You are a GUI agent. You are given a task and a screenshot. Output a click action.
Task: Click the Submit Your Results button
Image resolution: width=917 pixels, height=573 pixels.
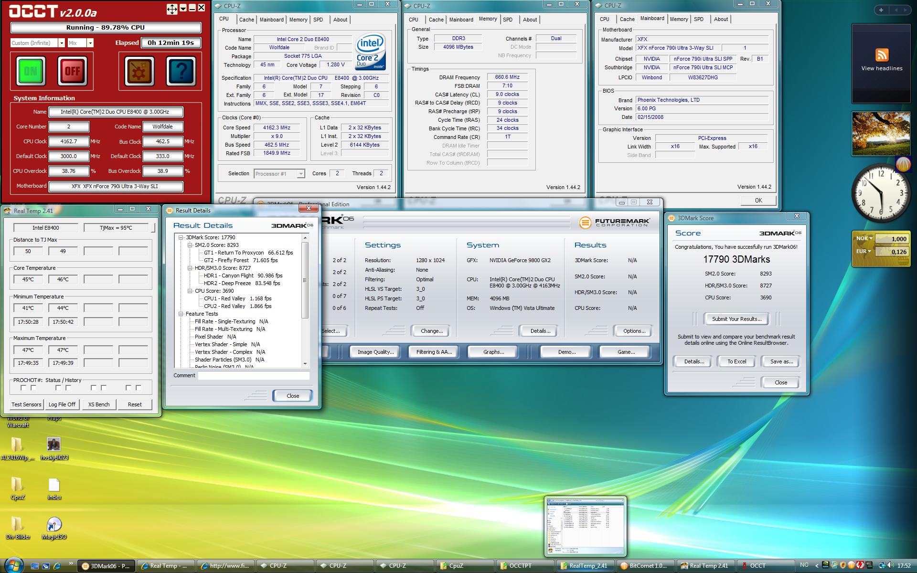[736, 319]
